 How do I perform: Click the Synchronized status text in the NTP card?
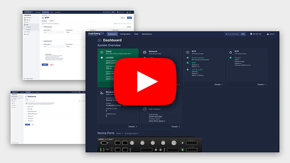198,58
